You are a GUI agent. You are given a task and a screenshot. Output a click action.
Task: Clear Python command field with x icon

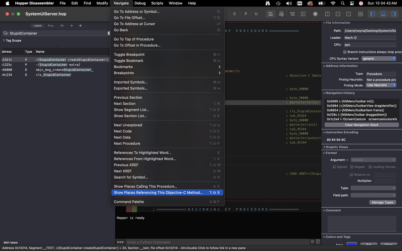[312, 241]
